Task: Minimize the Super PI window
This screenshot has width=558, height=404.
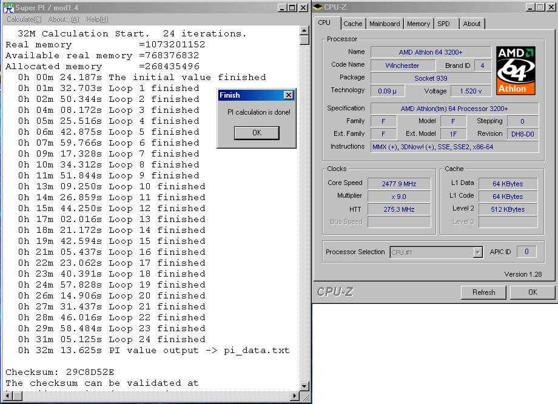Action: [x=282, y=7]
